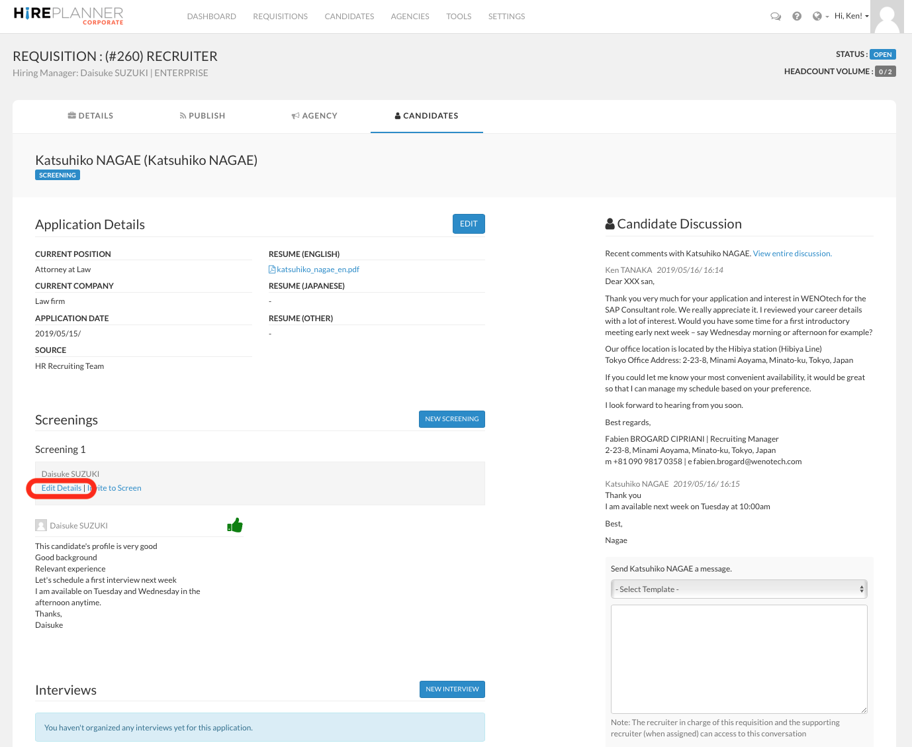Image resolution: width=912 pixels, height=747 pixels.
Task: Click into the candidate message text area
Action: [x=739, y=659]
